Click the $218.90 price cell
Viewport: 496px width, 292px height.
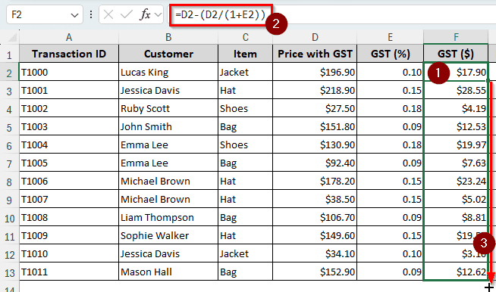pos(315,91)
